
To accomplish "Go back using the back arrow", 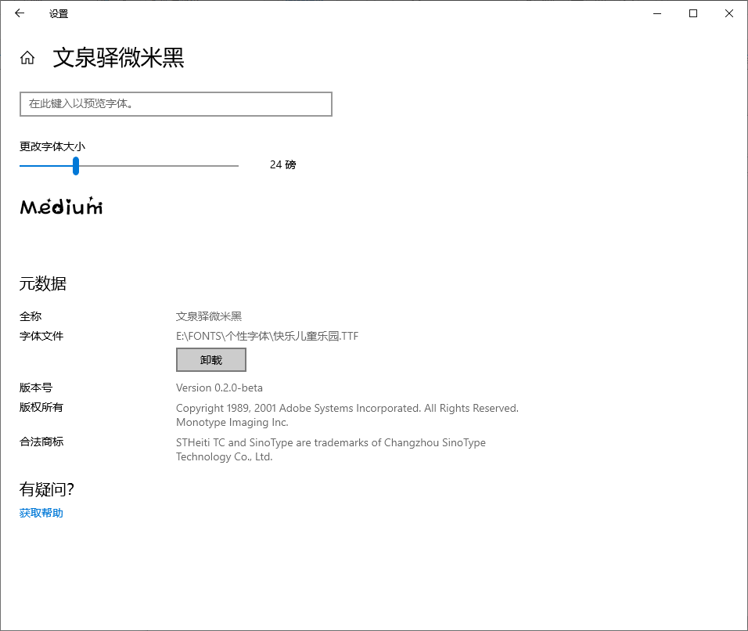I will click(20, 13).
